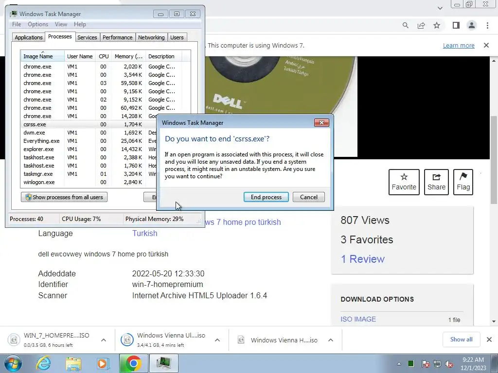Open the 1 Review link

362,259
